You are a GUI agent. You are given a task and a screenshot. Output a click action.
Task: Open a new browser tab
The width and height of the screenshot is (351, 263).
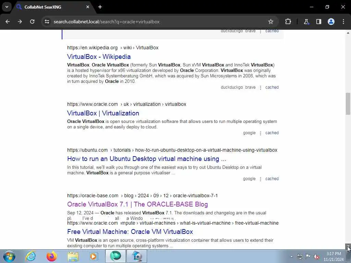[100, 7]
